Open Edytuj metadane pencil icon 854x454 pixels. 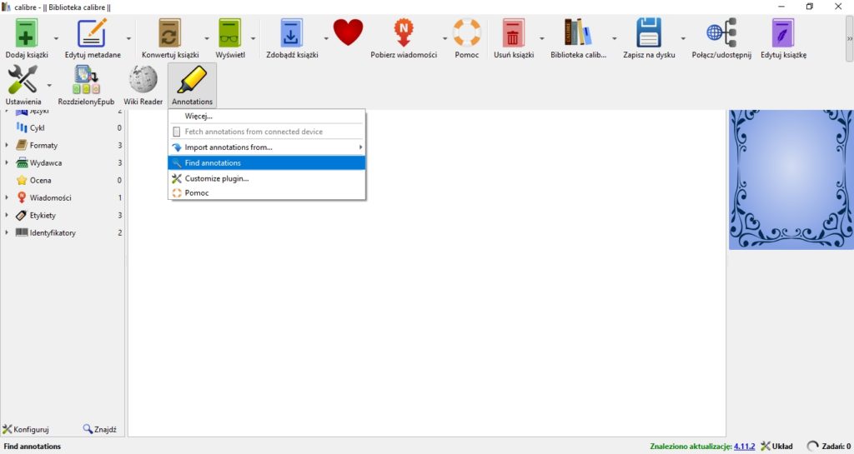tap(92, 32)
